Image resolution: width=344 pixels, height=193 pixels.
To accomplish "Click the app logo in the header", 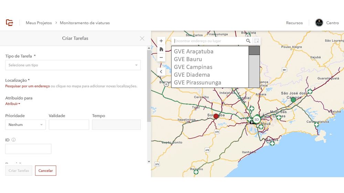I will tap(10, 23).
